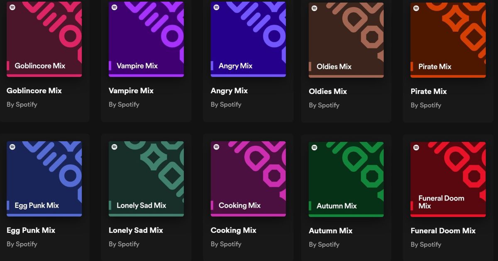Click the Spotify logo on Pirate Mix cover
This screenshot has width=498, height=261.
click(416, 7)
